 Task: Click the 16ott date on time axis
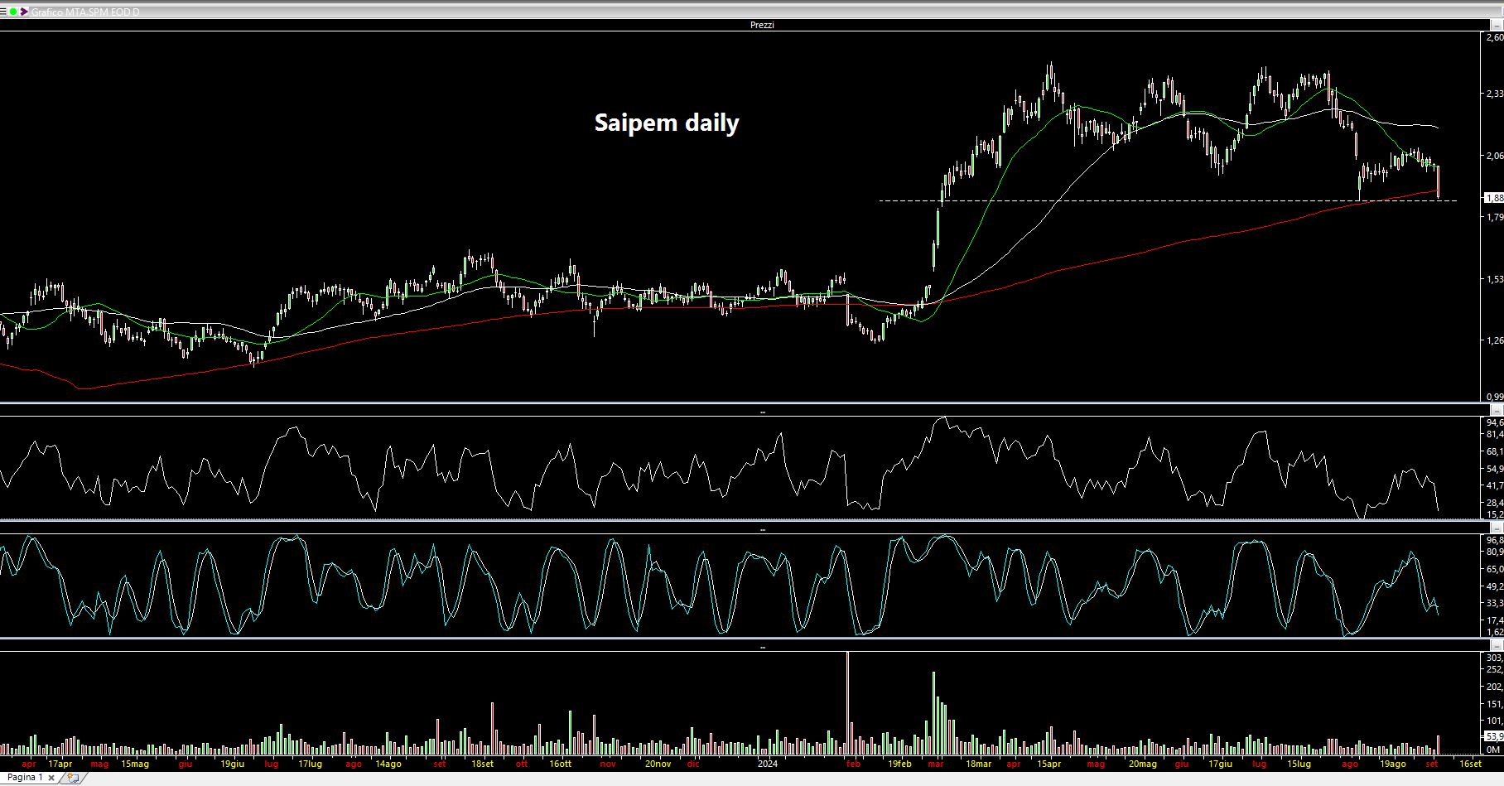coord(560,764)
